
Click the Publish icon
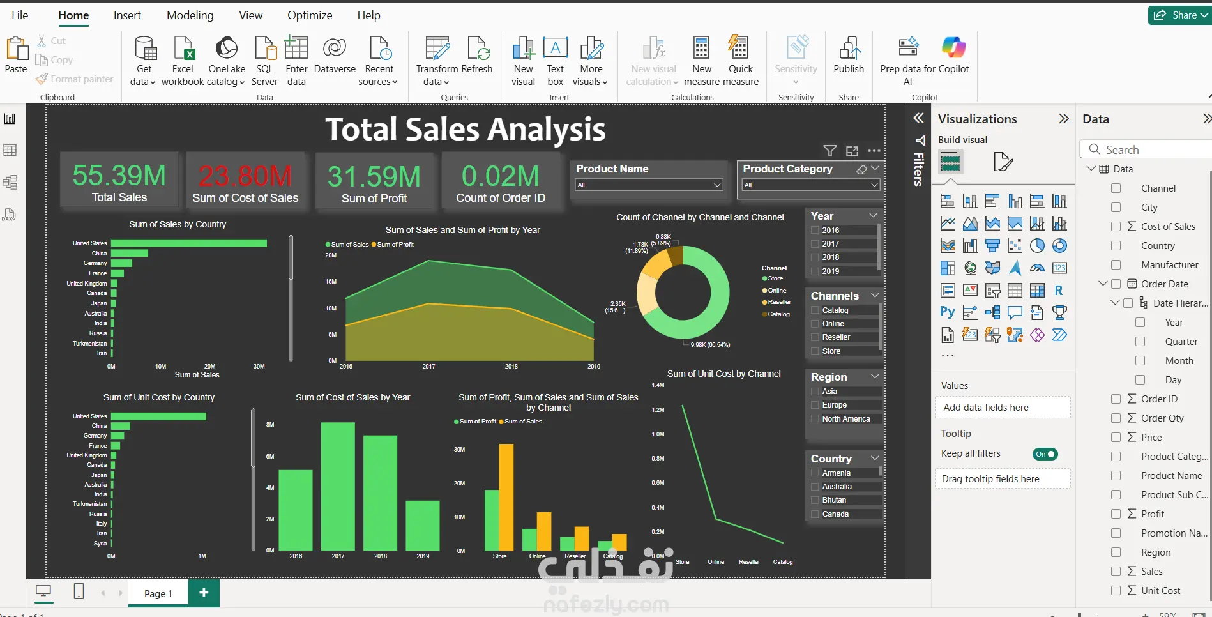point(849,49)
